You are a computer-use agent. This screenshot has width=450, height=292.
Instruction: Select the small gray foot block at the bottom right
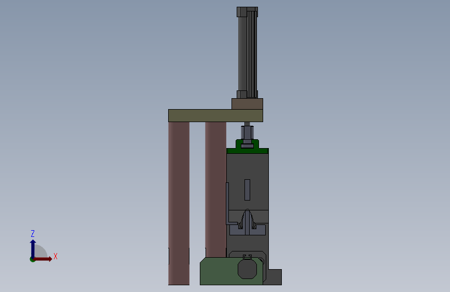click(x=275, y=277)
